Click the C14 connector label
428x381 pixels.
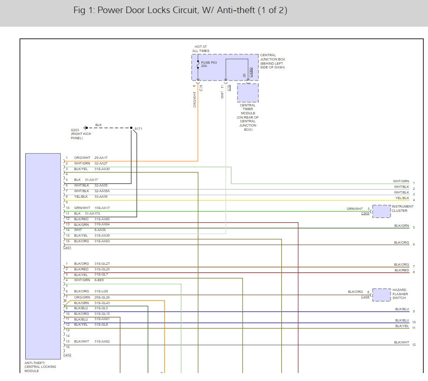click(x=200, y=87)
